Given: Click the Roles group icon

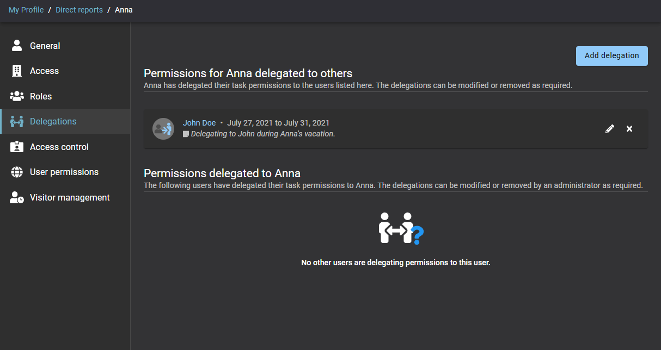Looking at the screenshot, I should (x=17, y=96).
